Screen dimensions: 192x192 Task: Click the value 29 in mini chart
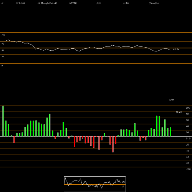tap(124, 182)
